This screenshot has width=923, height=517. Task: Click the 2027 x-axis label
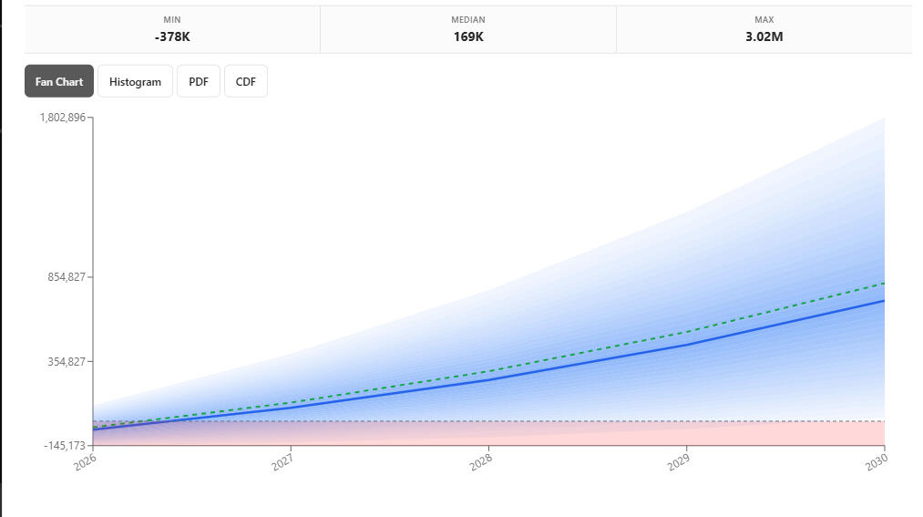(283, 462)
